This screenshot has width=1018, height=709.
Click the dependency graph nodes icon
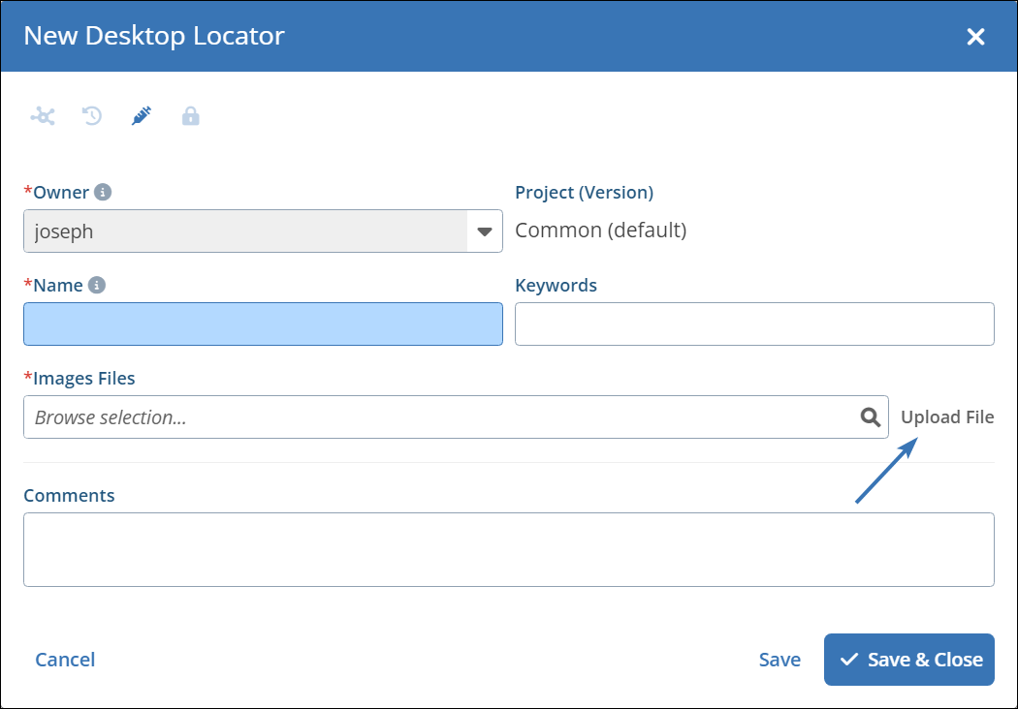pyautogui.click(x=43, y=117)
